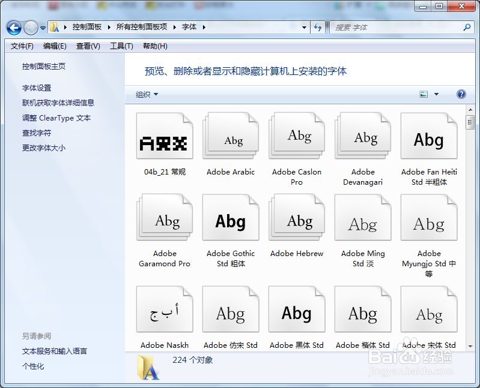480x388 pixels.
Task: Select Adobe Gothic Std 粗体 font icon
Action: point(231,218)
